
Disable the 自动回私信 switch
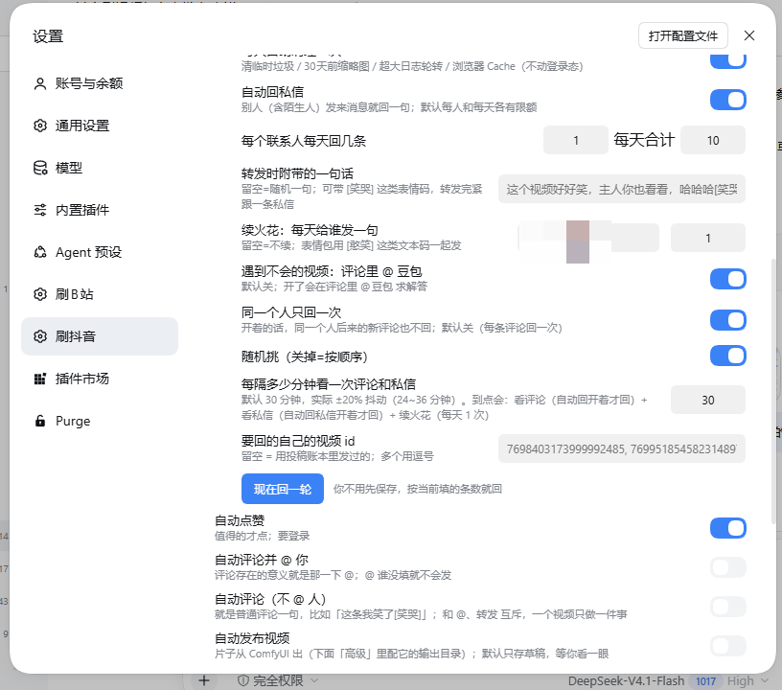click(728, 100)
